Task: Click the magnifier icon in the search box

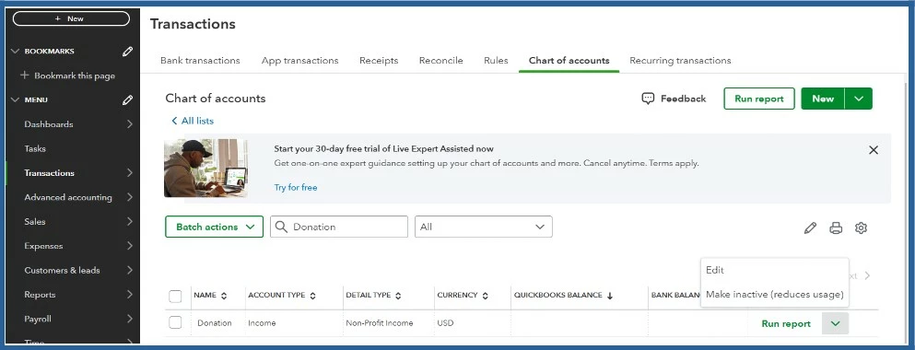Action: pyautogui.click(x=281, y=227)
